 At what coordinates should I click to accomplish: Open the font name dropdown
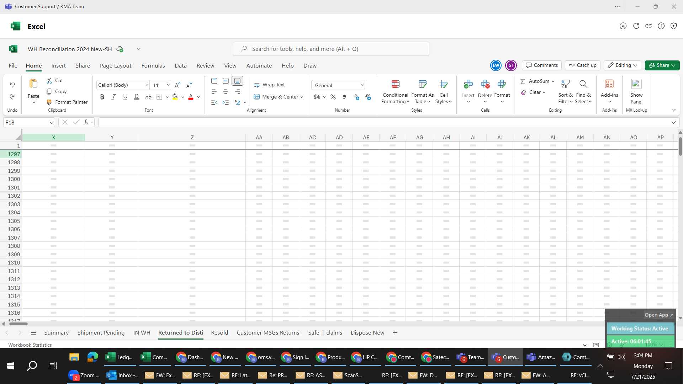tap(147, 85)
